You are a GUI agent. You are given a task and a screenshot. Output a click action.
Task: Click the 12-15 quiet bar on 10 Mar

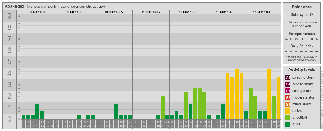point(116,111)
